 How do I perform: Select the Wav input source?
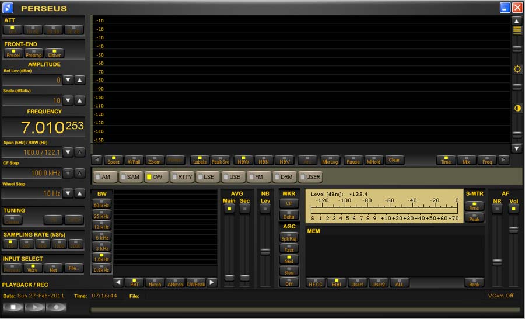point(33,268)
